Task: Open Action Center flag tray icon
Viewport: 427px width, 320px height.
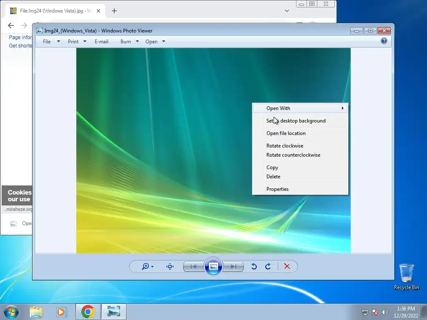Action: tap(375, 312)
